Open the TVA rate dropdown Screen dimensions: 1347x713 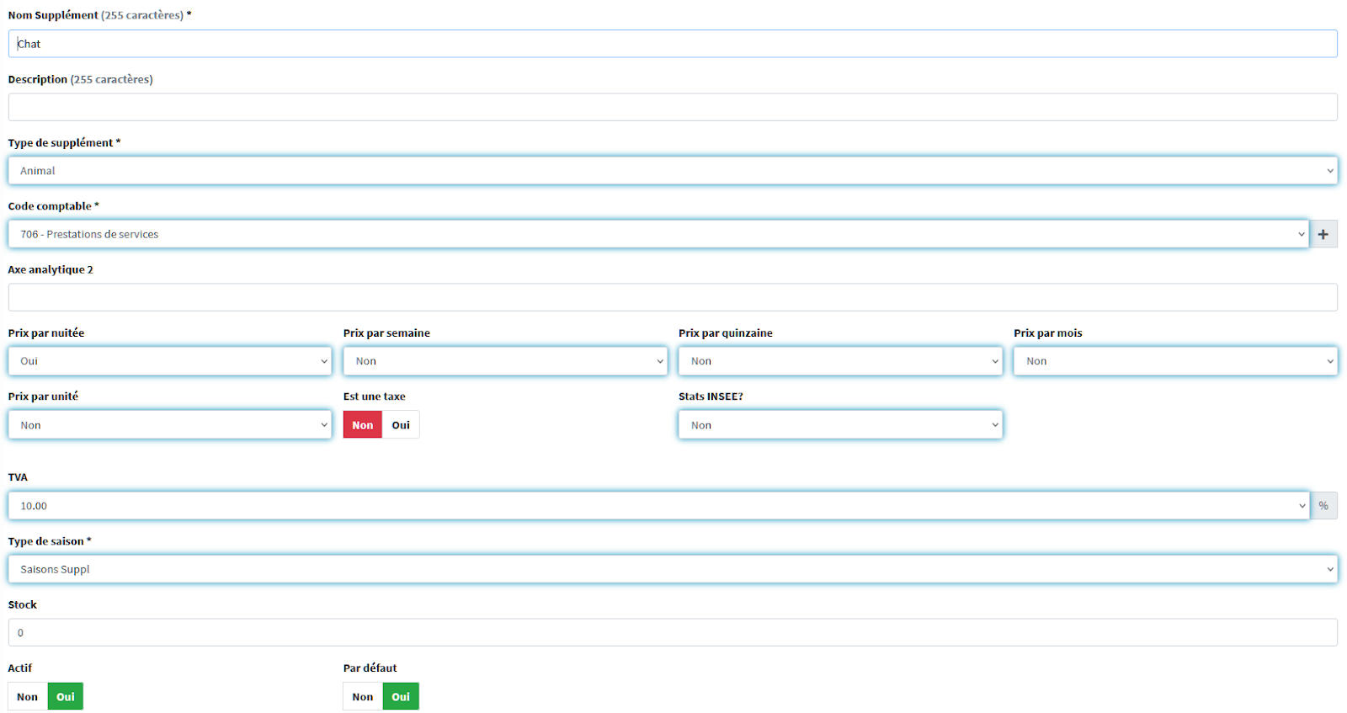point(658,506)
